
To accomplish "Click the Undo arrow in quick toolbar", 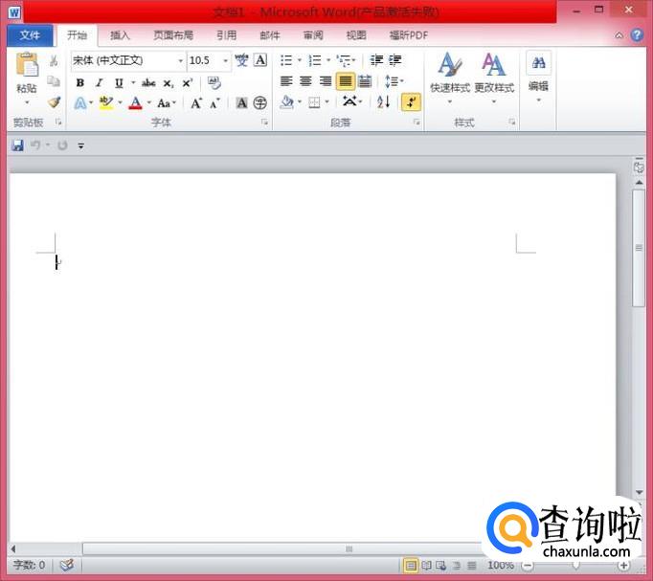I will pyautogui.click(x=35, y=145).
